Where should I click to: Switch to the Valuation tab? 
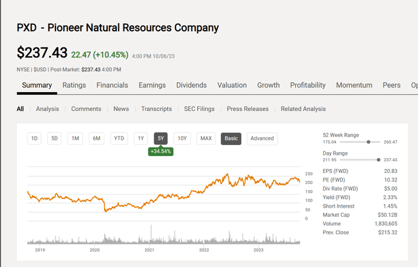[x=232, y=86]
